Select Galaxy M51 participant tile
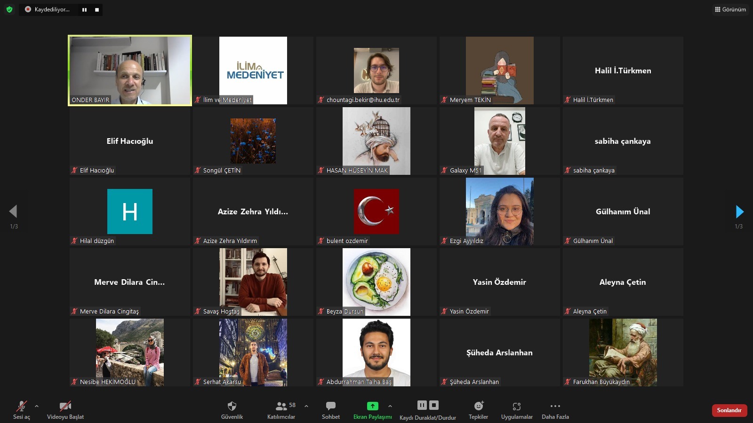The image size is (753, 423). (x=500, y=141)
